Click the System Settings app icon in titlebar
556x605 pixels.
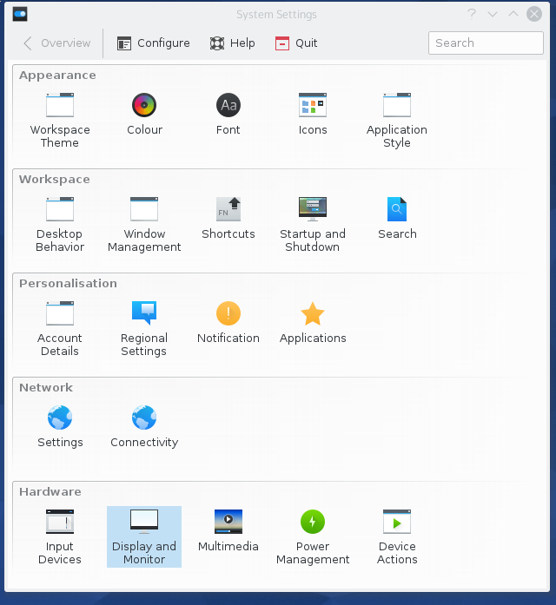pyautogui.click(x=20, y=15)
